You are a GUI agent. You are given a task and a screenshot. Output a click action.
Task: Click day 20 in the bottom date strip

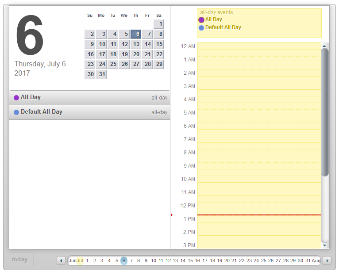[x=227, y=261]
